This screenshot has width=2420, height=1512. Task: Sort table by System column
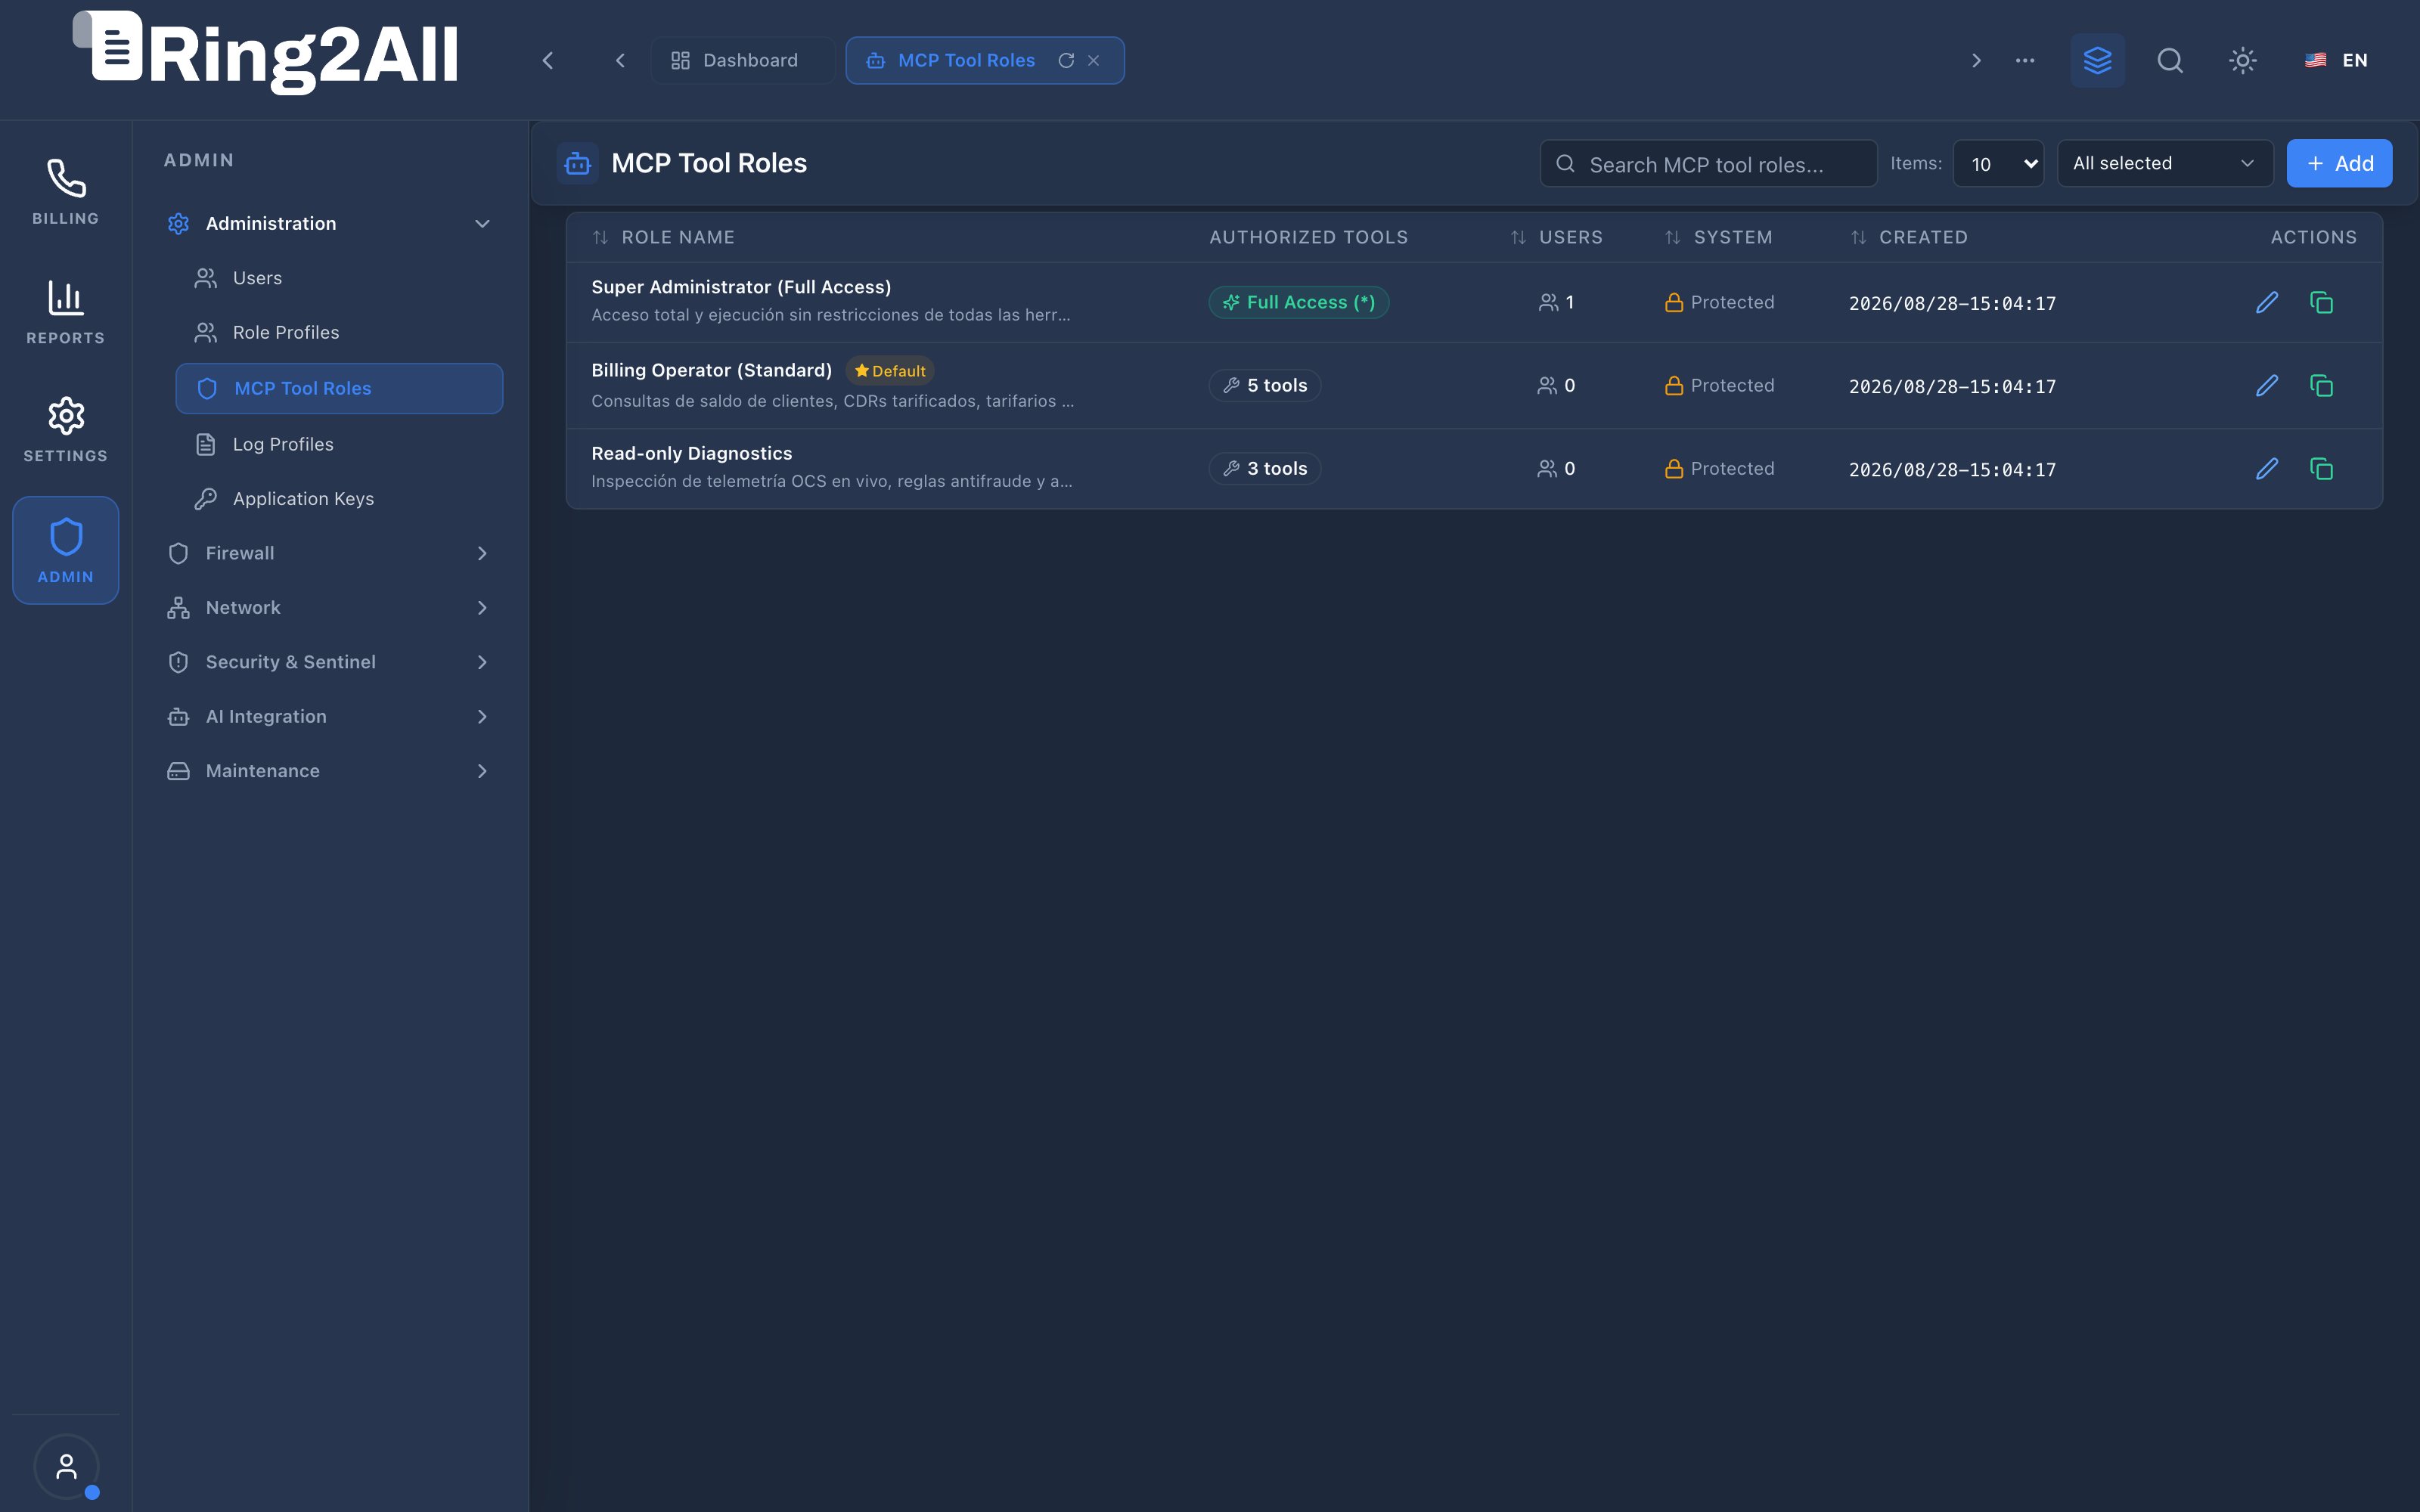click(1718, 237)
